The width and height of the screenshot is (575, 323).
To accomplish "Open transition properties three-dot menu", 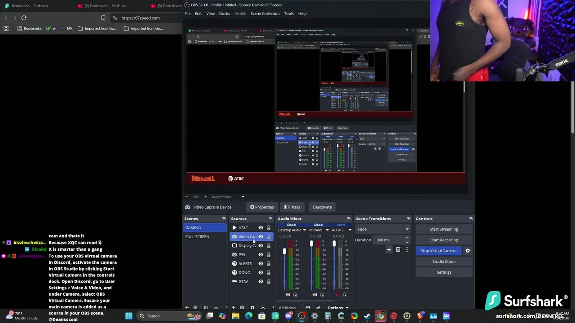I will [407, 249].
